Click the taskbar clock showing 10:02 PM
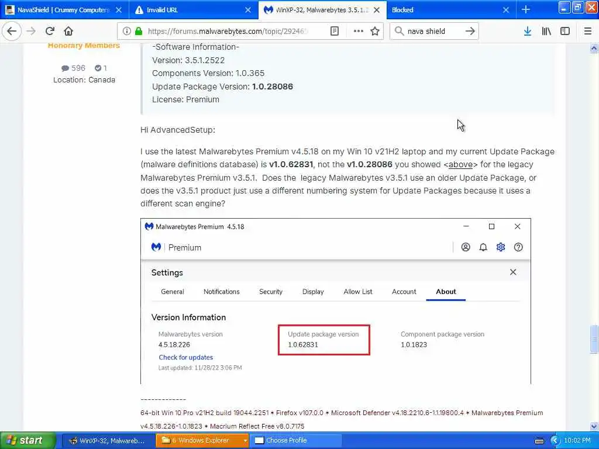 (577, 441)
